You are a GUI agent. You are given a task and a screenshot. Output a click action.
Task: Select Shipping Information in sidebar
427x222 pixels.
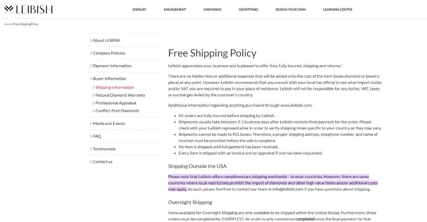click(114, 88)
